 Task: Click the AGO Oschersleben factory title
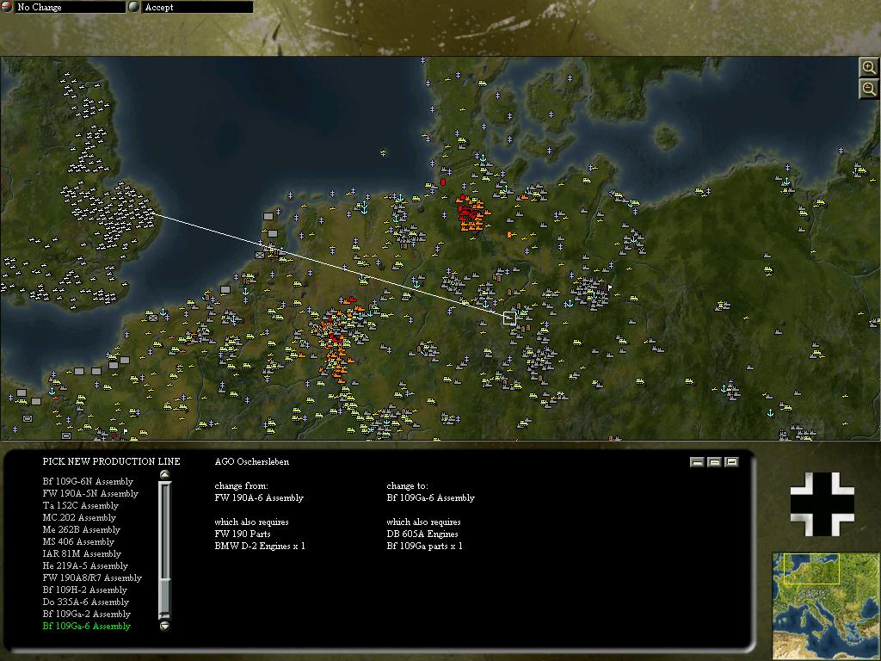coord(252,462)
